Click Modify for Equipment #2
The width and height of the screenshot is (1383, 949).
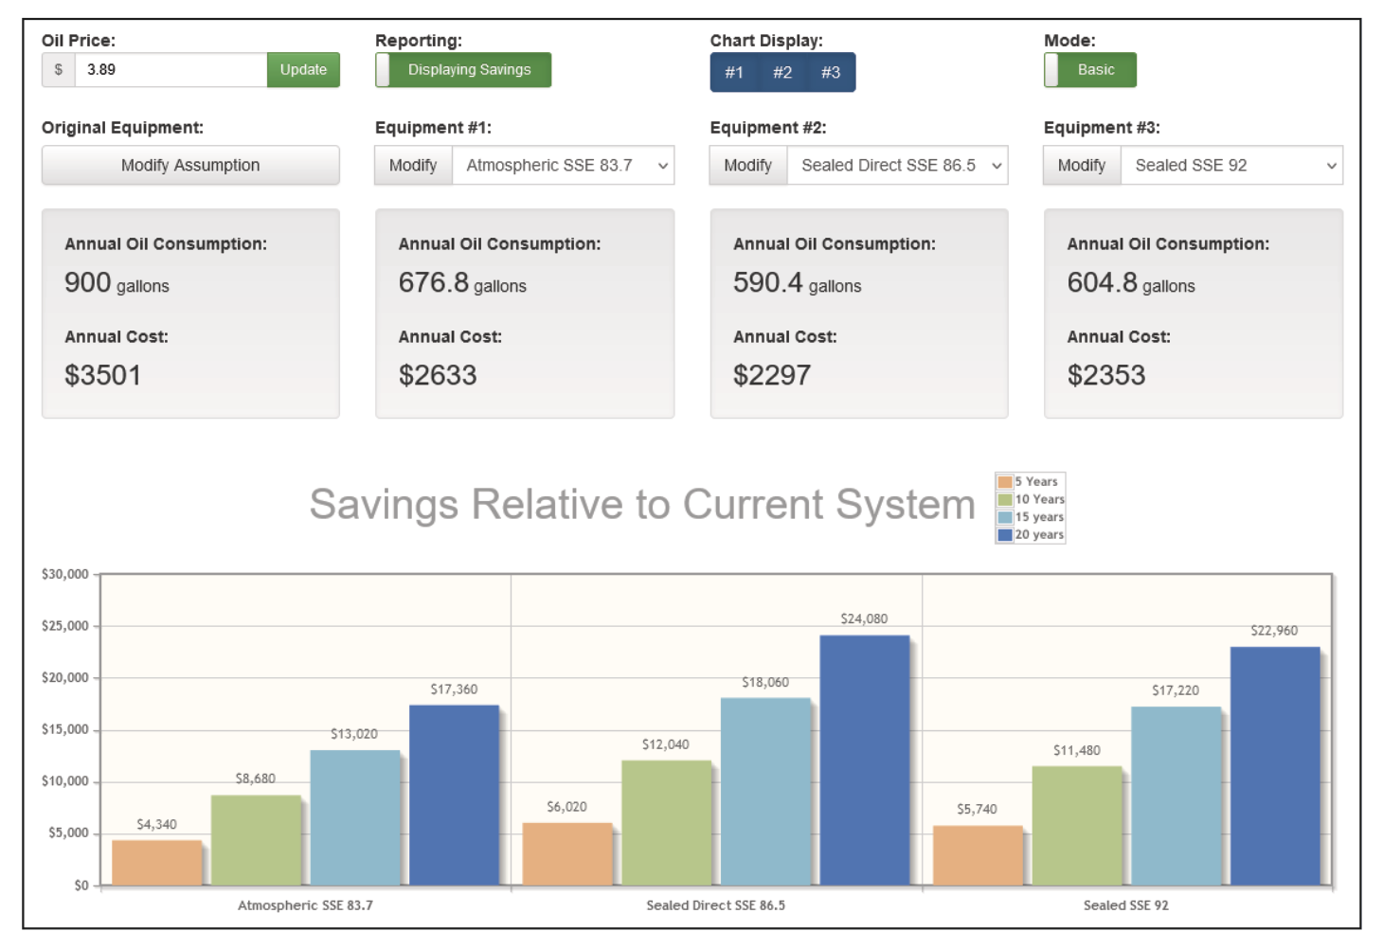coord(747,166)
